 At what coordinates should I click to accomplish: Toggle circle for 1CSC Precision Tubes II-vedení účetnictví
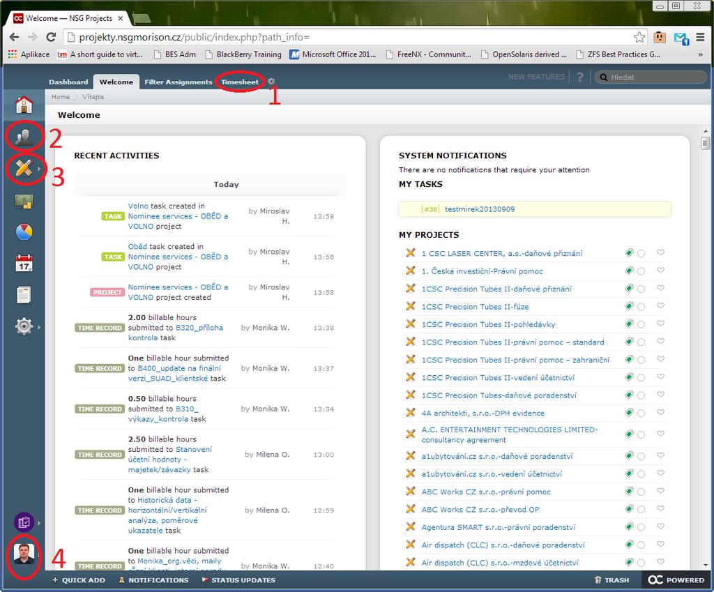(641, 378)
